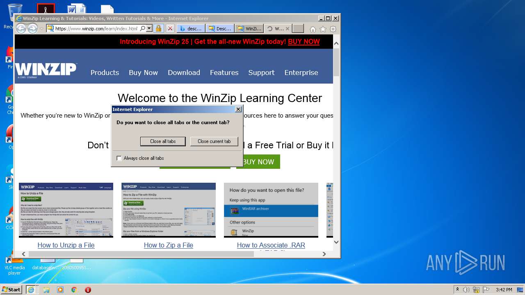The height and width of the screenshot is (295, 525).
Task: Switch to the 'WinZi...' tab
Action: [x=249, y=29]
